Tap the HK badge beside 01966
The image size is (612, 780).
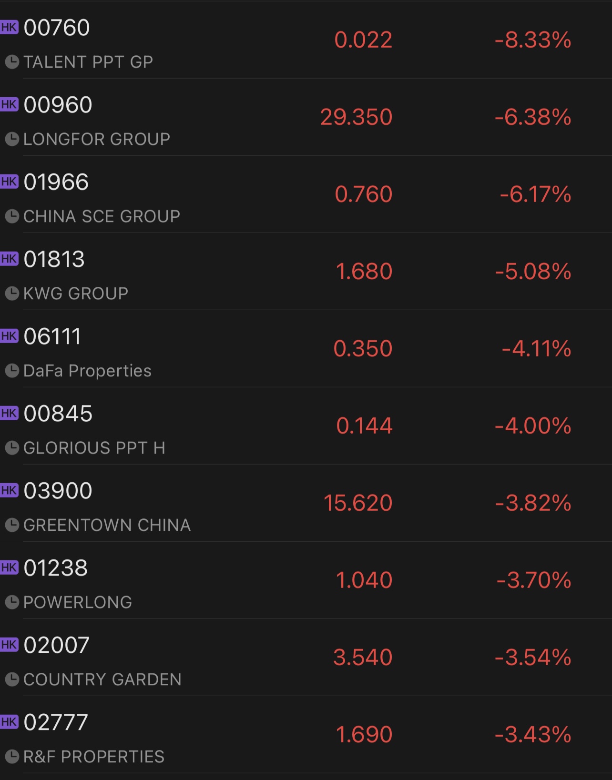click(x=9, y=182)
